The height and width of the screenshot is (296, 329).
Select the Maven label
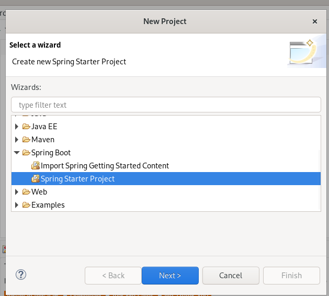pyautogui.click(x=43, y=140)
